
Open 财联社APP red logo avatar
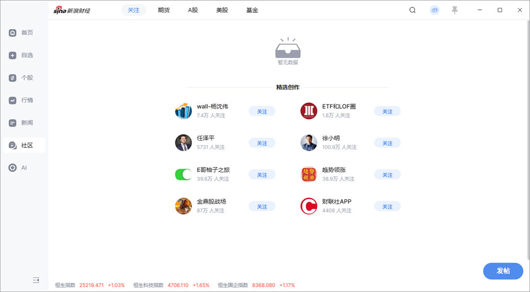(x=309, y=206)
